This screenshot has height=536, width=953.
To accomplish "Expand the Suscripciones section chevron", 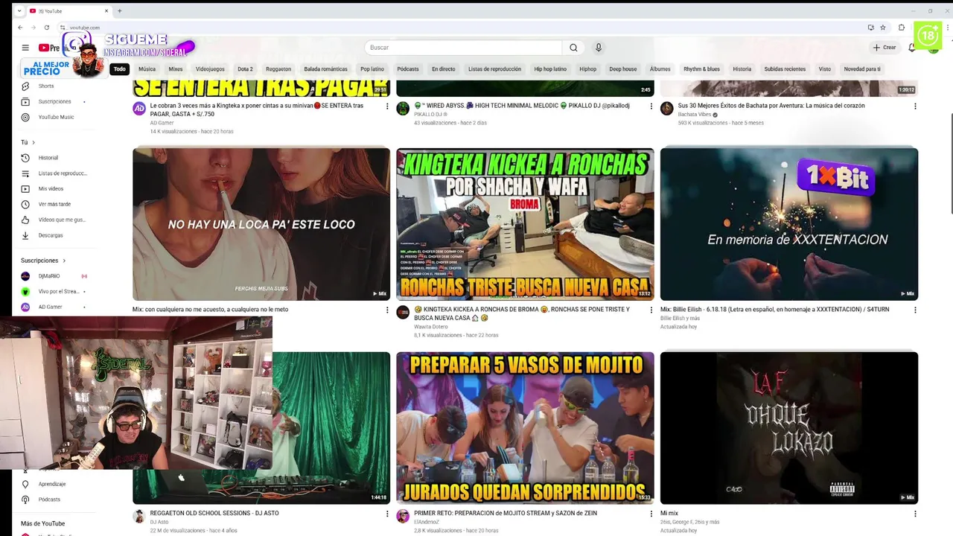I will pos(64,261).
